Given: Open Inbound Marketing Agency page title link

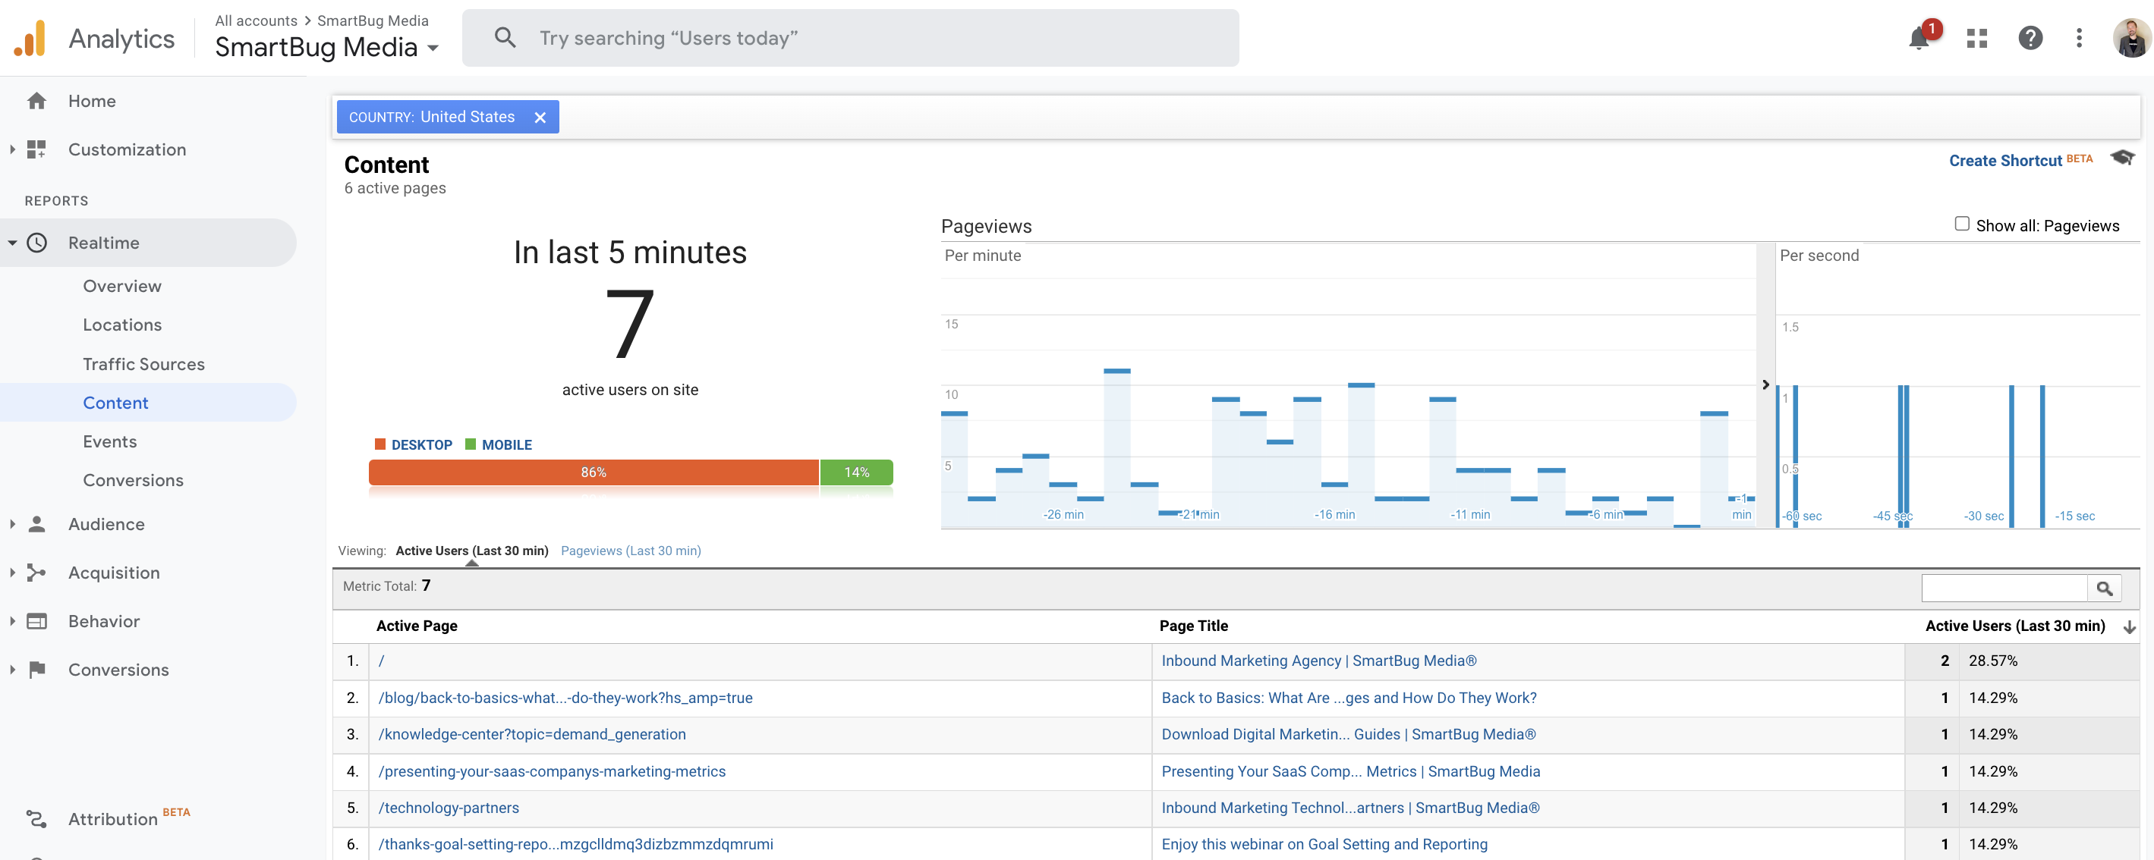Looking at the screenshot, I should click(x=1318, y=661).
